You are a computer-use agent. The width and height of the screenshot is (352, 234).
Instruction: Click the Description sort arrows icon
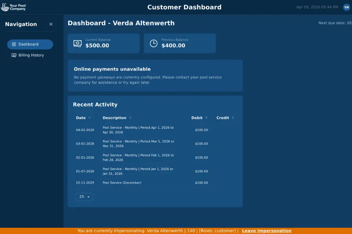[130, 117]
